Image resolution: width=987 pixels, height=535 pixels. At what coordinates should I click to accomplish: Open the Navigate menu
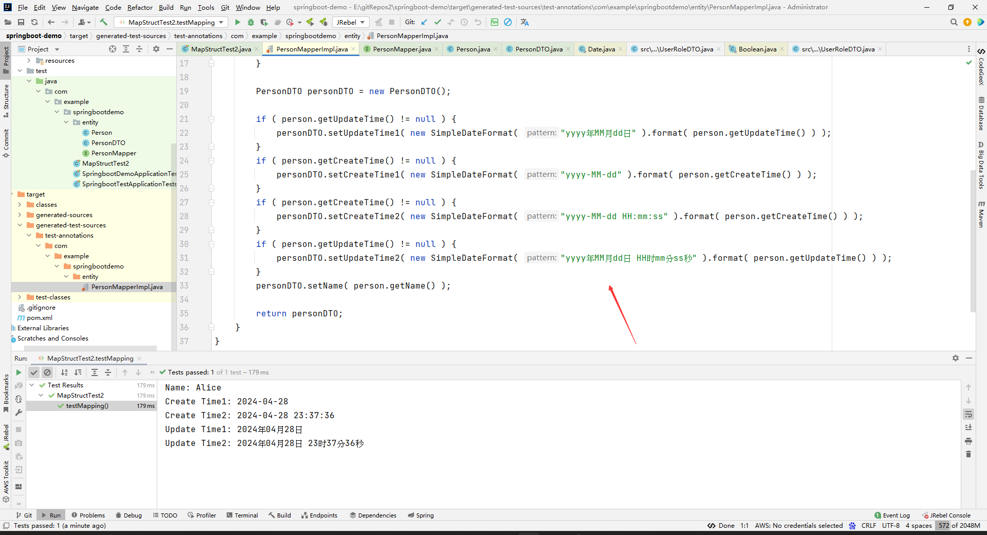click(x=85, y=7)
